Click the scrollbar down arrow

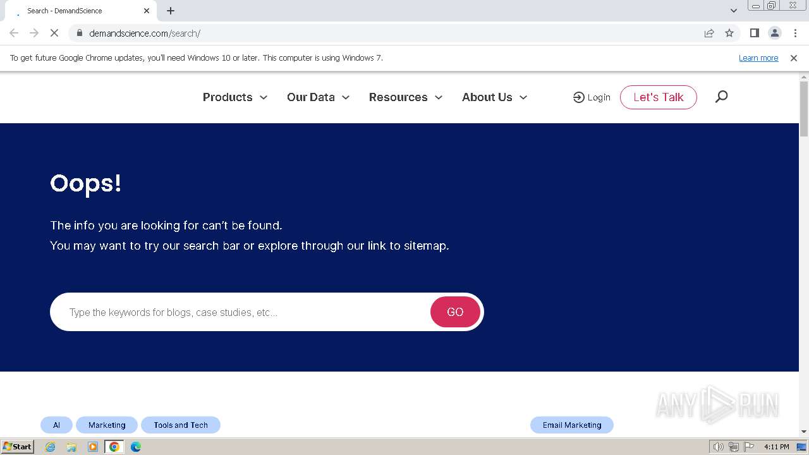pos(804,432)
